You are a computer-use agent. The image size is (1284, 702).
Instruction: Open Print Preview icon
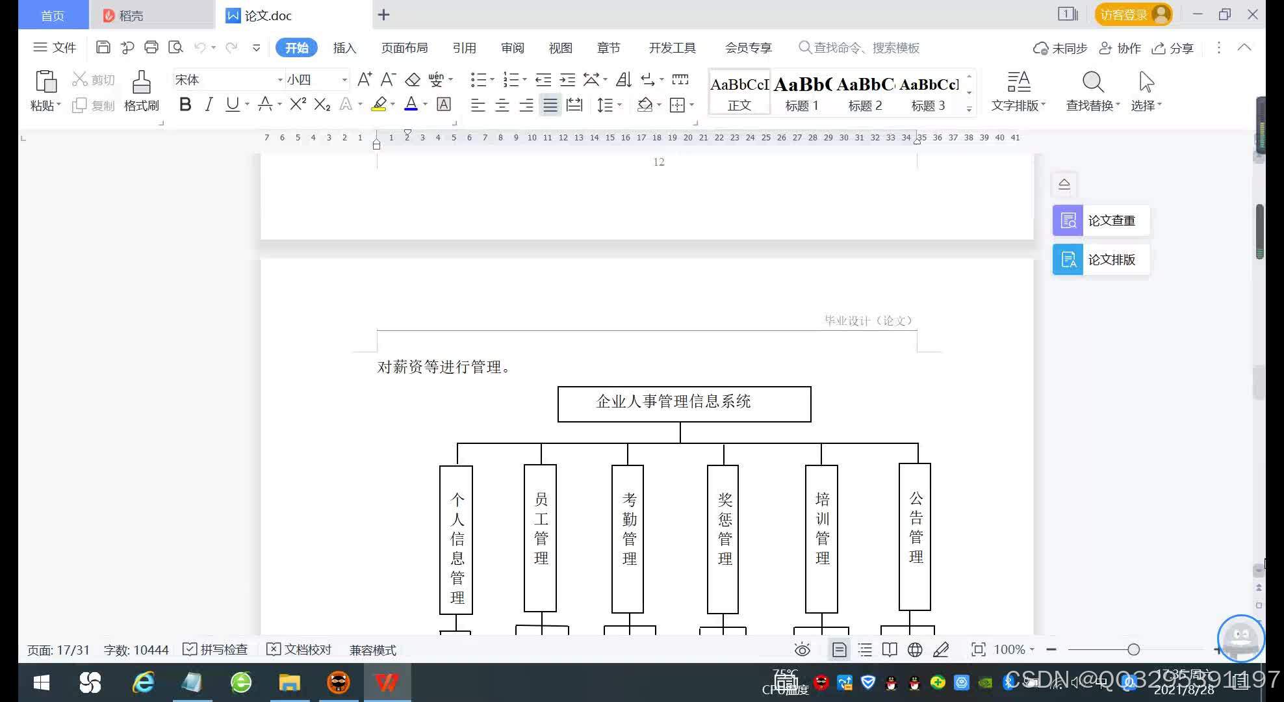tap(175, 47)
